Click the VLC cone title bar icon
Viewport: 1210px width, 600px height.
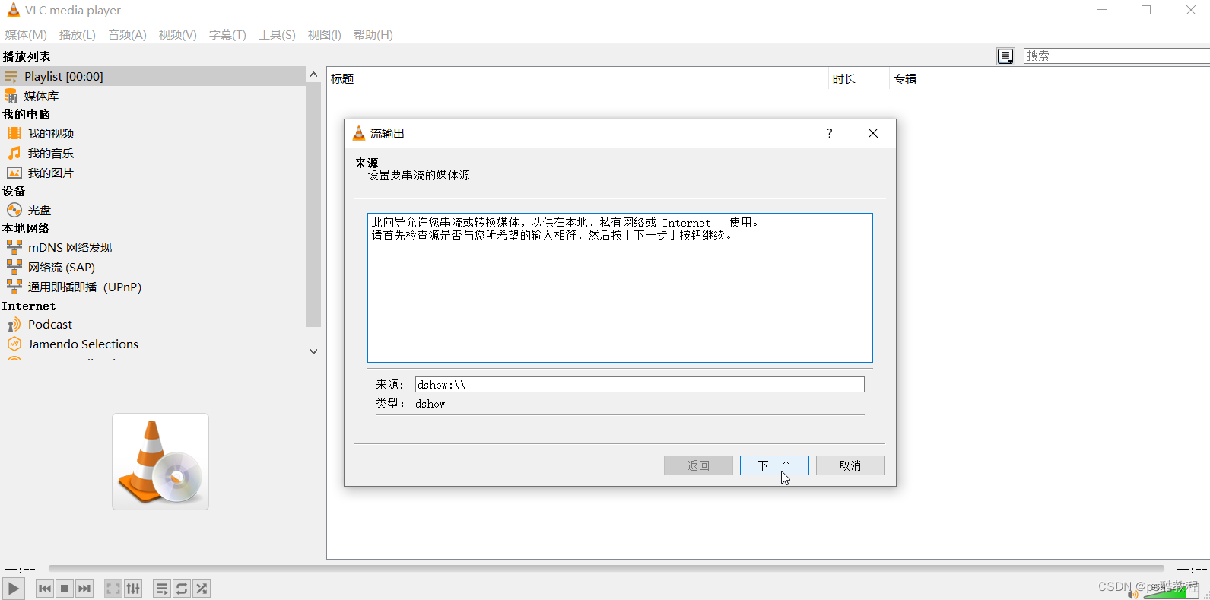coord(13,10)
